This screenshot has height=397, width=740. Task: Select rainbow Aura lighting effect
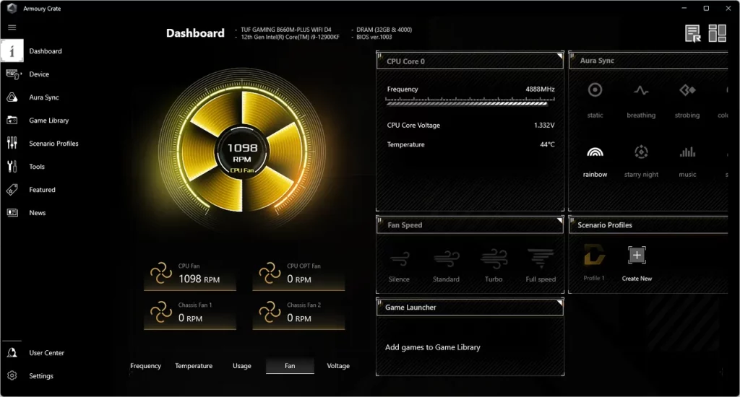pos(595,162)
